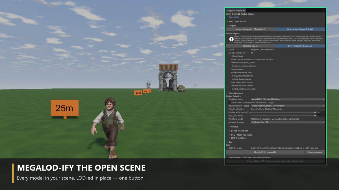Image resolution: width=339 pixels, height=190 pixels.
Task: Click the Hobbit_Walker model entry
Action: coord(237,56)
